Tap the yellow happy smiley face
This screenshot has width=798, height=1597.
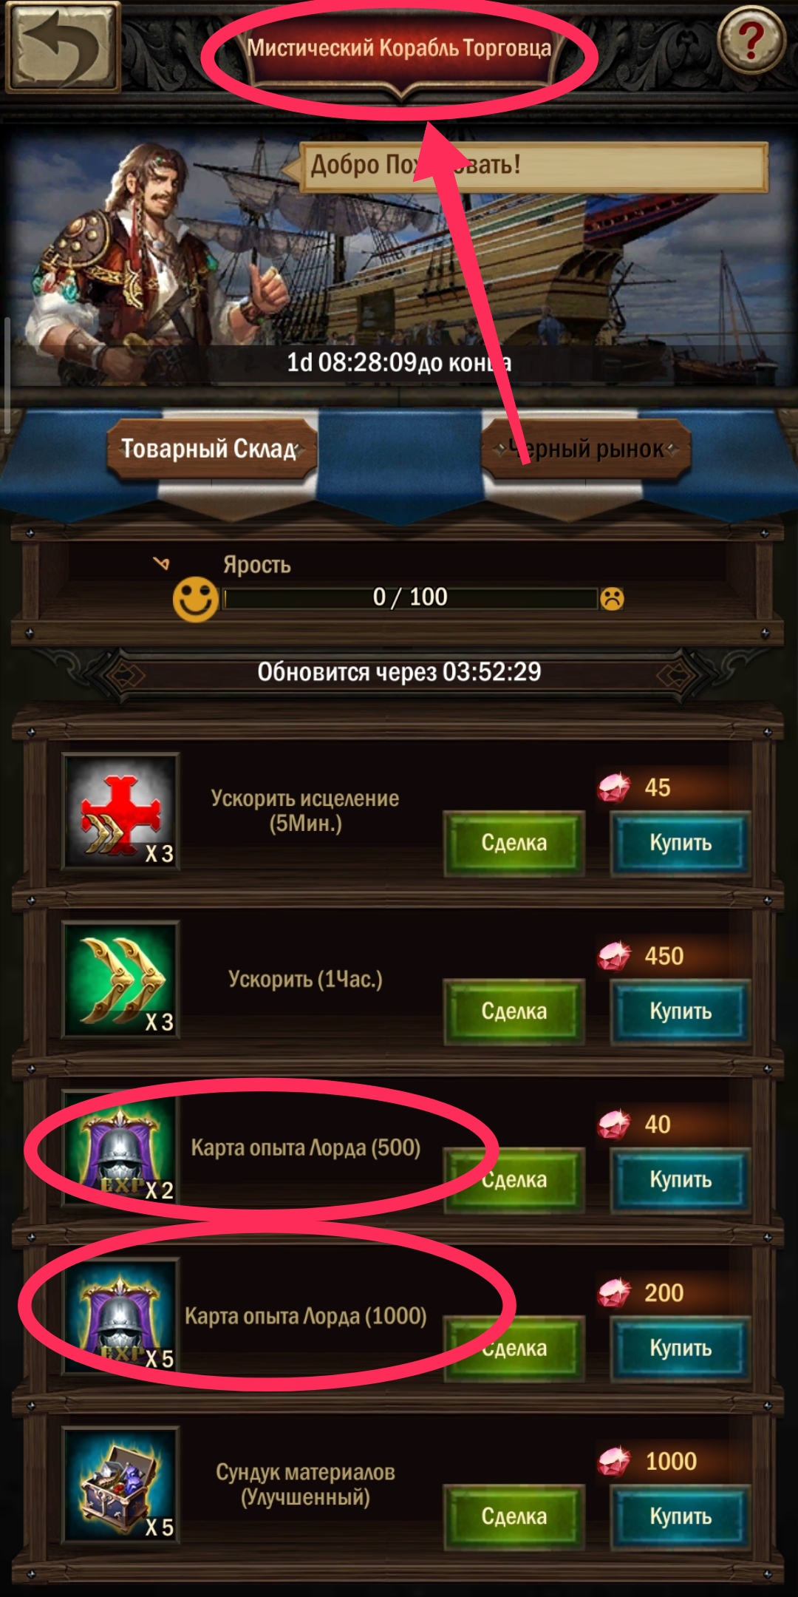tap(196, 599)
